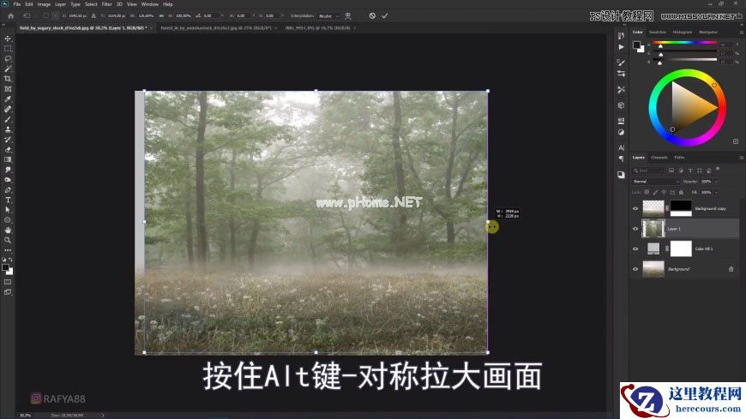
Task: Select the Zoom tool
Action: (x=8, y=240)
